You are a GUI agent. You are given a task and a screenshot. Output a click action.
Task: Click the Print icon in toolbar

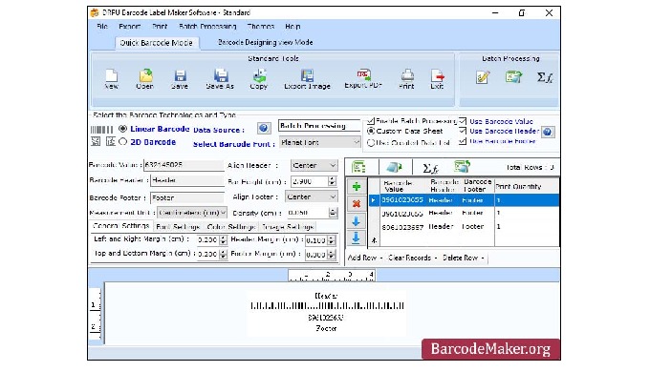click(407, 75)
